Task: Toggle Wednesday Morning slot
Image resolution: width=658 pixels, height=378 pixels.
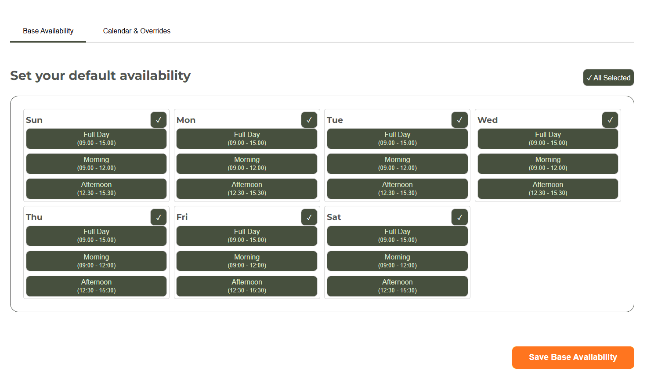Action: [548, 164]
